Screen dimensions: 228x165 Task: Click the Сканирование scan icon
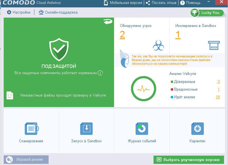pyautogui.click(x=32, y=129)
